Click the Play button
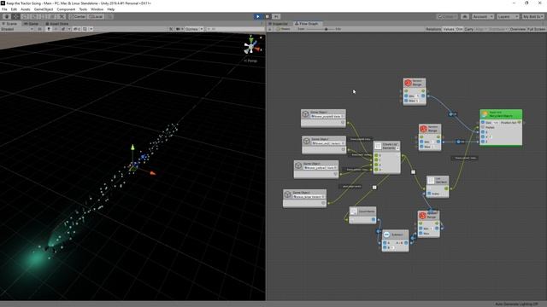 258,16
